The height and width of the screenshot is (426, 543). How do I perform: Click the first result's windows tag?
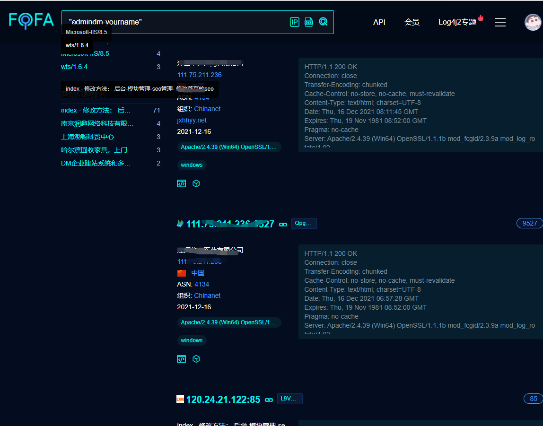[x=192, y=165]
